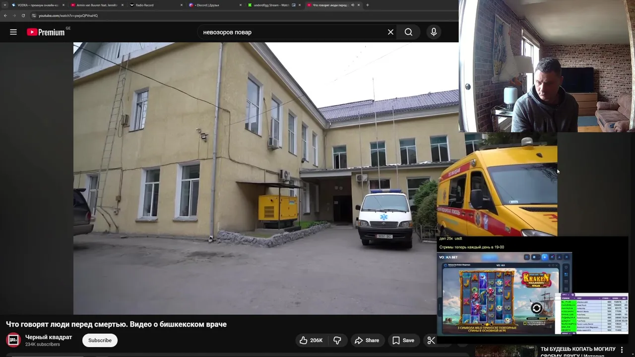Click picture-in-picture icon on underd0gg tab

coord(294,5)
